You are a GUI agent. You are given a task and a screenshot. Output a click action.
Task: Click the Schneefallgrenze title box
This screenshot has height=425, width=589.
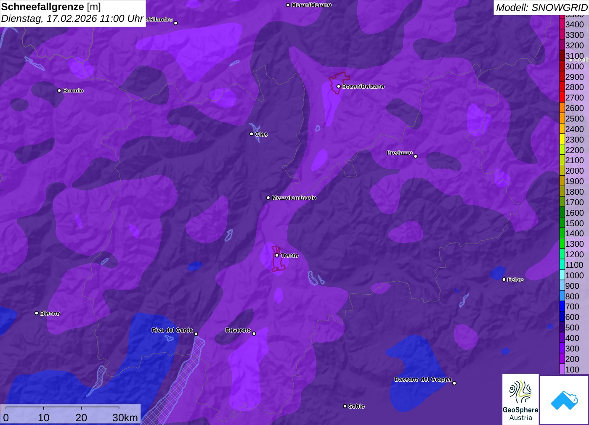click(73, 13)
